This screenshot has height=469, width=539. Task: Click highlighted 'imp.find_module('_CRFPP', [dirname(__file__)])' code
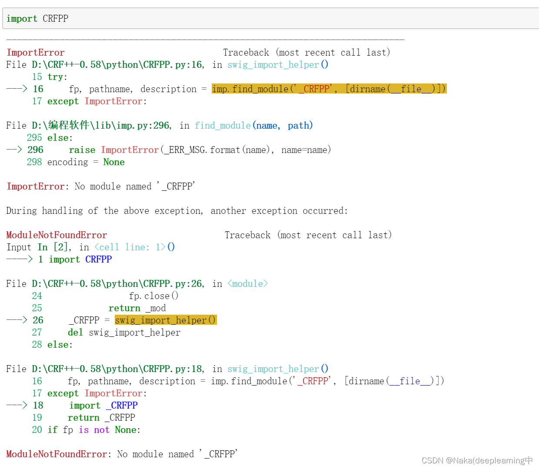(x=329, y=89)
